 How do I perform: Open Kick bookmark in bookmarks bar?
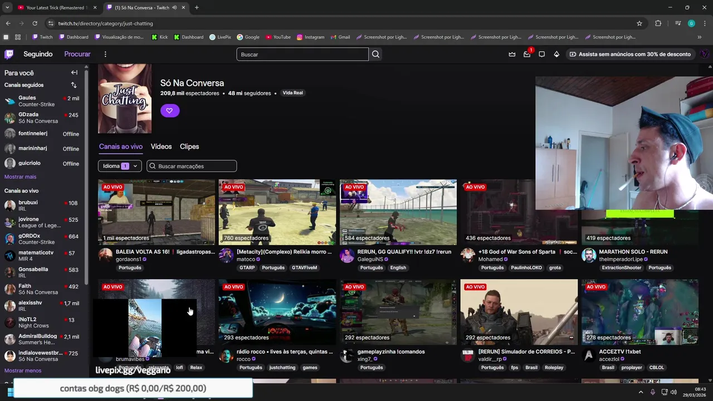[160, 37]
